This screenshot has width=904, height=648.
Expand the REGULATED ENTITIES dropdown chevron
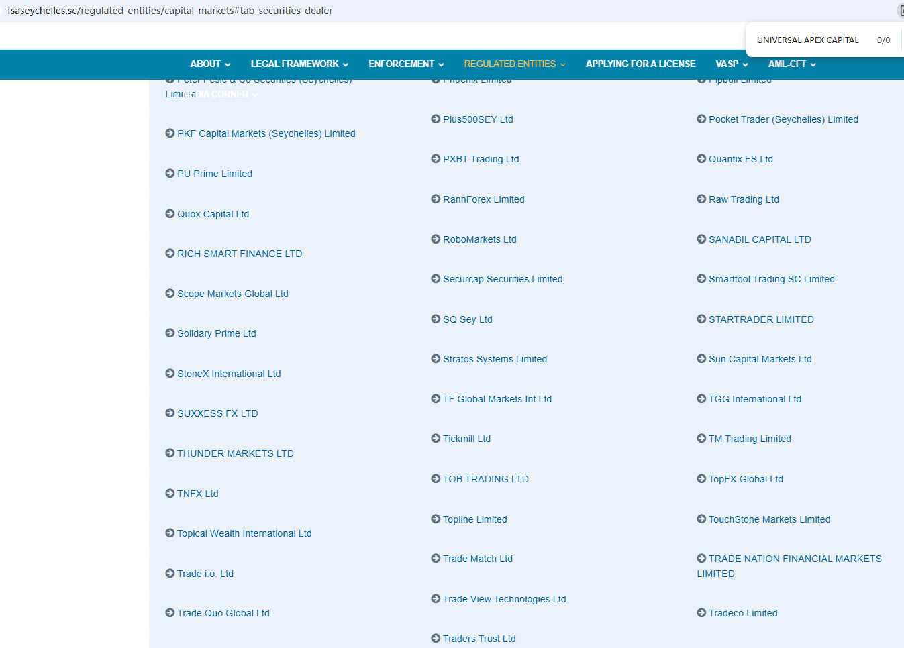[x=562, y=65]
